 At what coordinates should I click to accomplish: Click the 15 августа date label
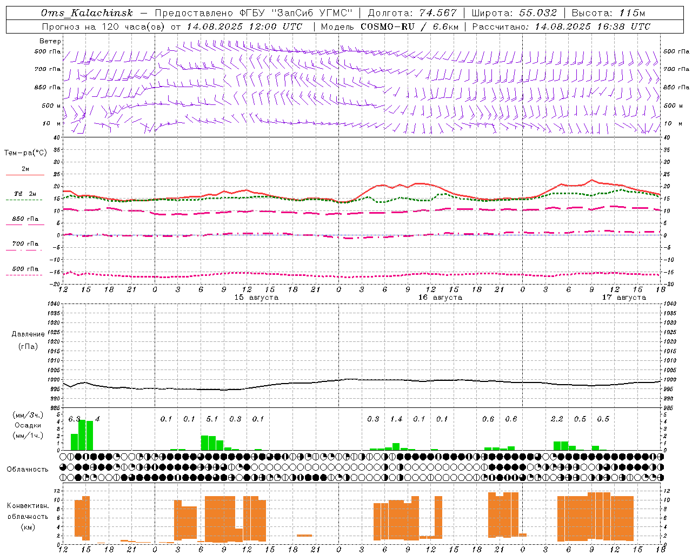click(256, 298)
